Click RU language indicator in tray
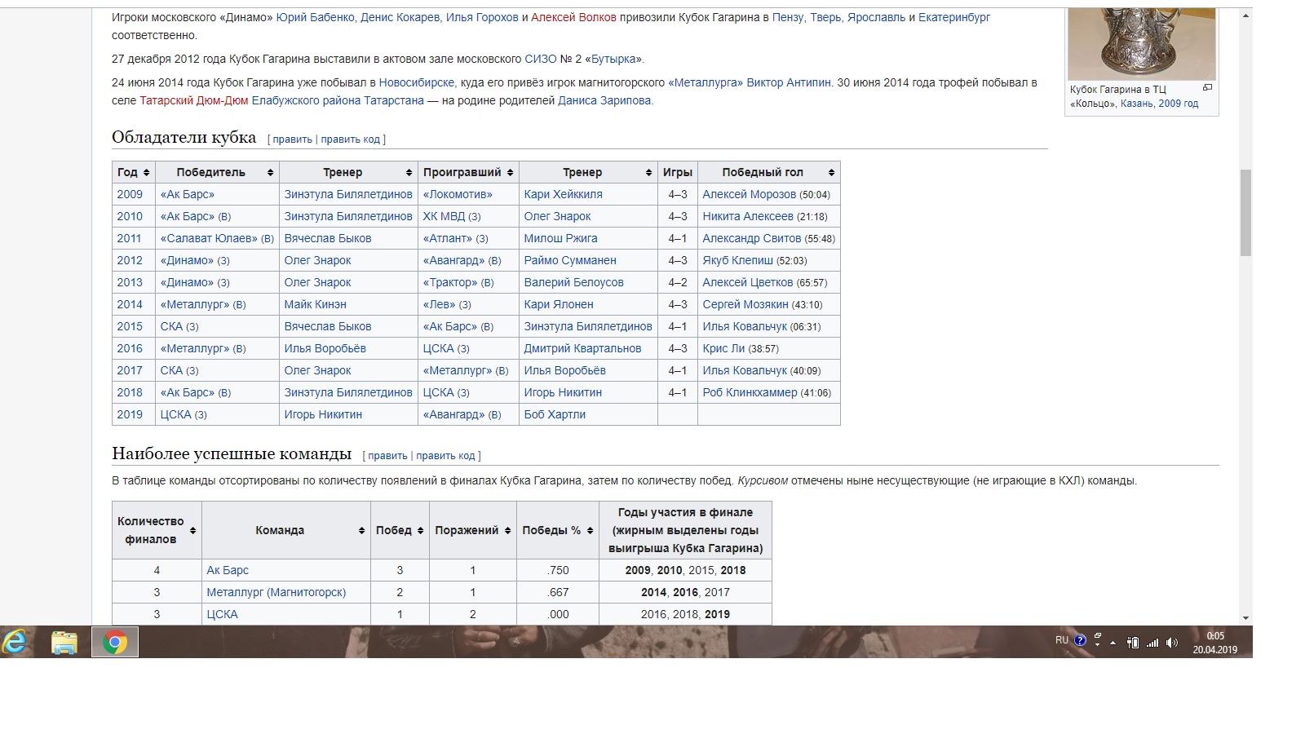The height and width of the screenshot is (734, 1305). point(1061,640)
